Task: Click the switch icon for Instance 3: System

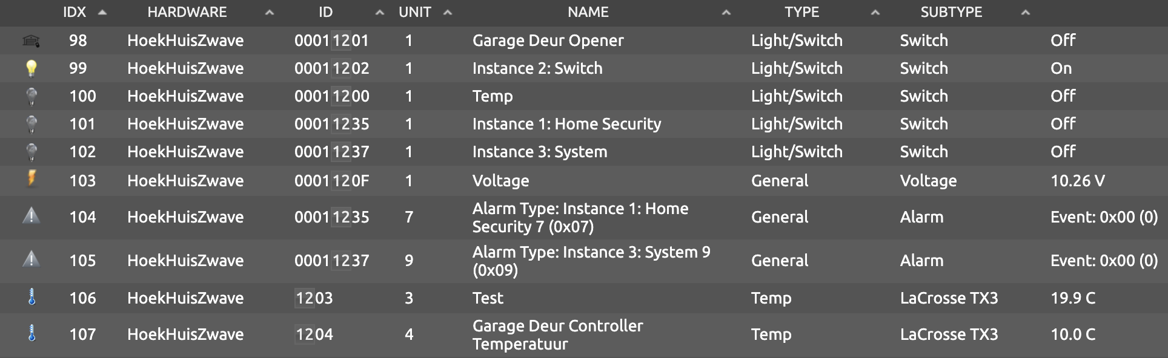Action: pos(32,151)
